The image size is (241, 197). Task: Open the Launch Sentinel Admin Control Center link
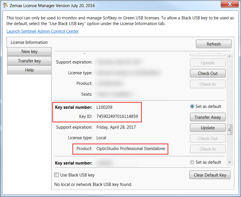click(x=42, y=31)
